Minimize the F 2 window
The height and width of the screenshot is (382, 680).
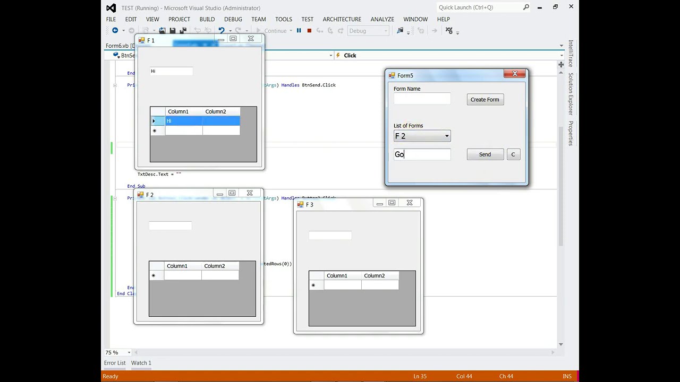[219, 193]
